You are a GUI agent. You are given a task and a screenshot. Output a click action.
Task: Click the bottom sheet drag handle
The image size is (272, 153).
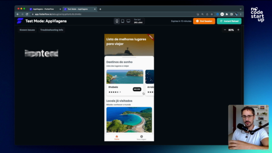[129, 57]
